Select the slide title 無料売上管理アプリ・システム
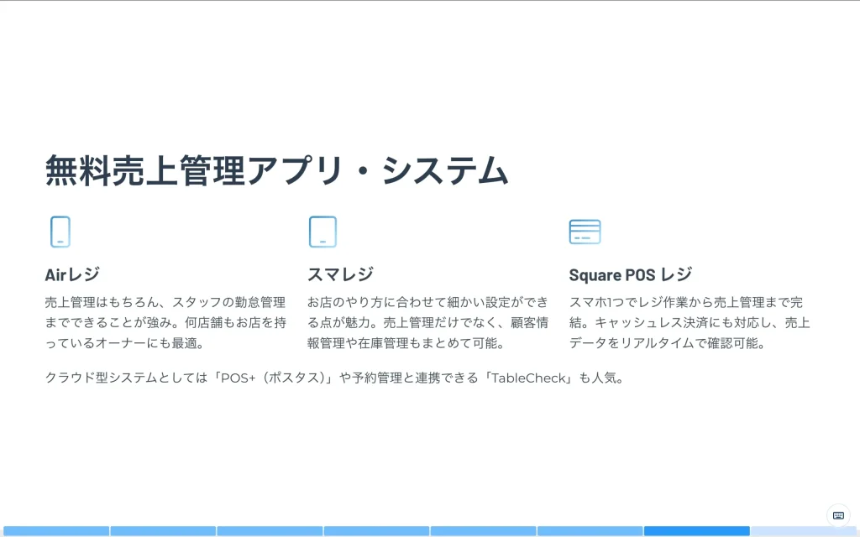 (277, 170)
